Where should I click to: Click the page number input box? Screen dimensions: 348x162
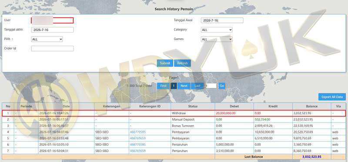(211, 86)
